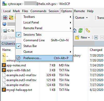Close the Options menu via its header
This screenshot has height=101, width=104.
(x=66, y=11)
